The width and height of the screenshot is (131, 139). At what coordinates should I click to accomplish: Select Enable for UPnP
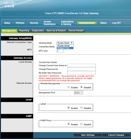pos(68,108)
